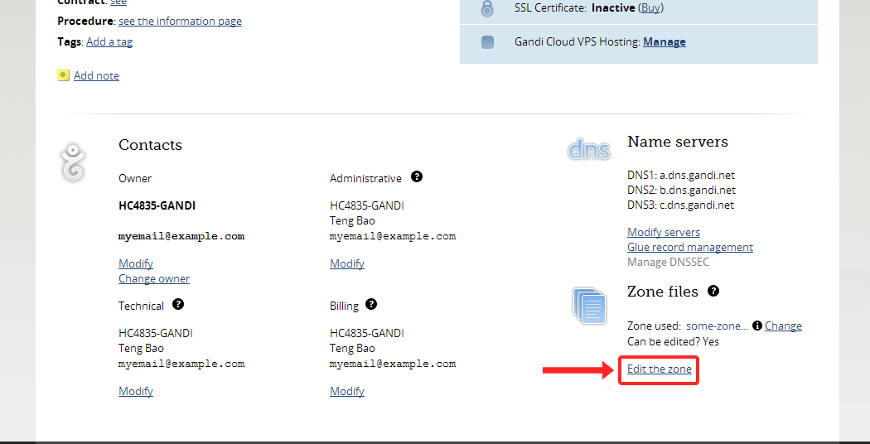Click the dns icon beside Name servers

click(x=588, y=150)
